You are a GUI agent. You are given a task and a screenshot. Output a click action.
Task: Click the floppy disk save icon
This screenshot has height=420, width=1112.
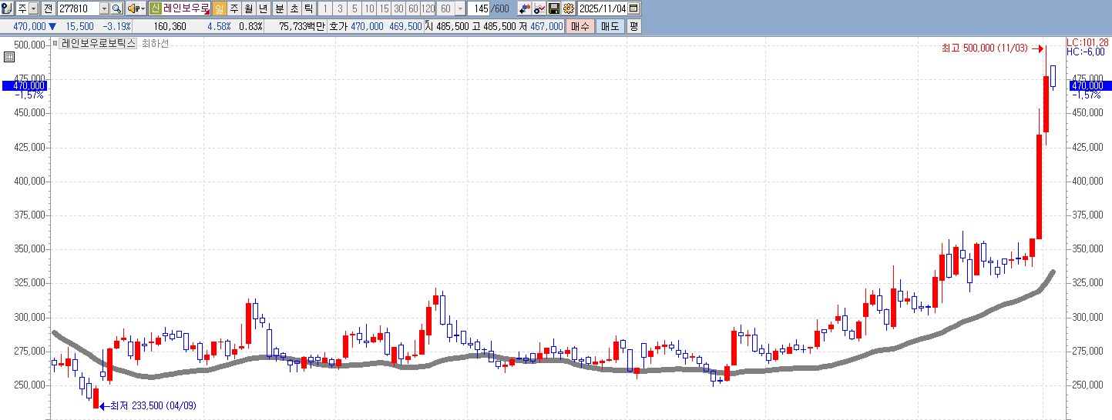tap(554, 8)
